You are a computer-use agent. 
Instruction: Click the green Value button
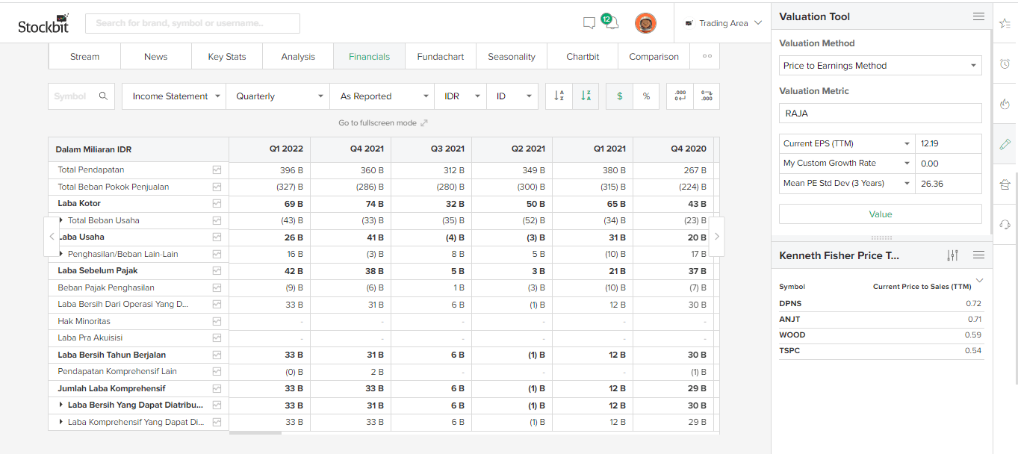pos(881,214)
